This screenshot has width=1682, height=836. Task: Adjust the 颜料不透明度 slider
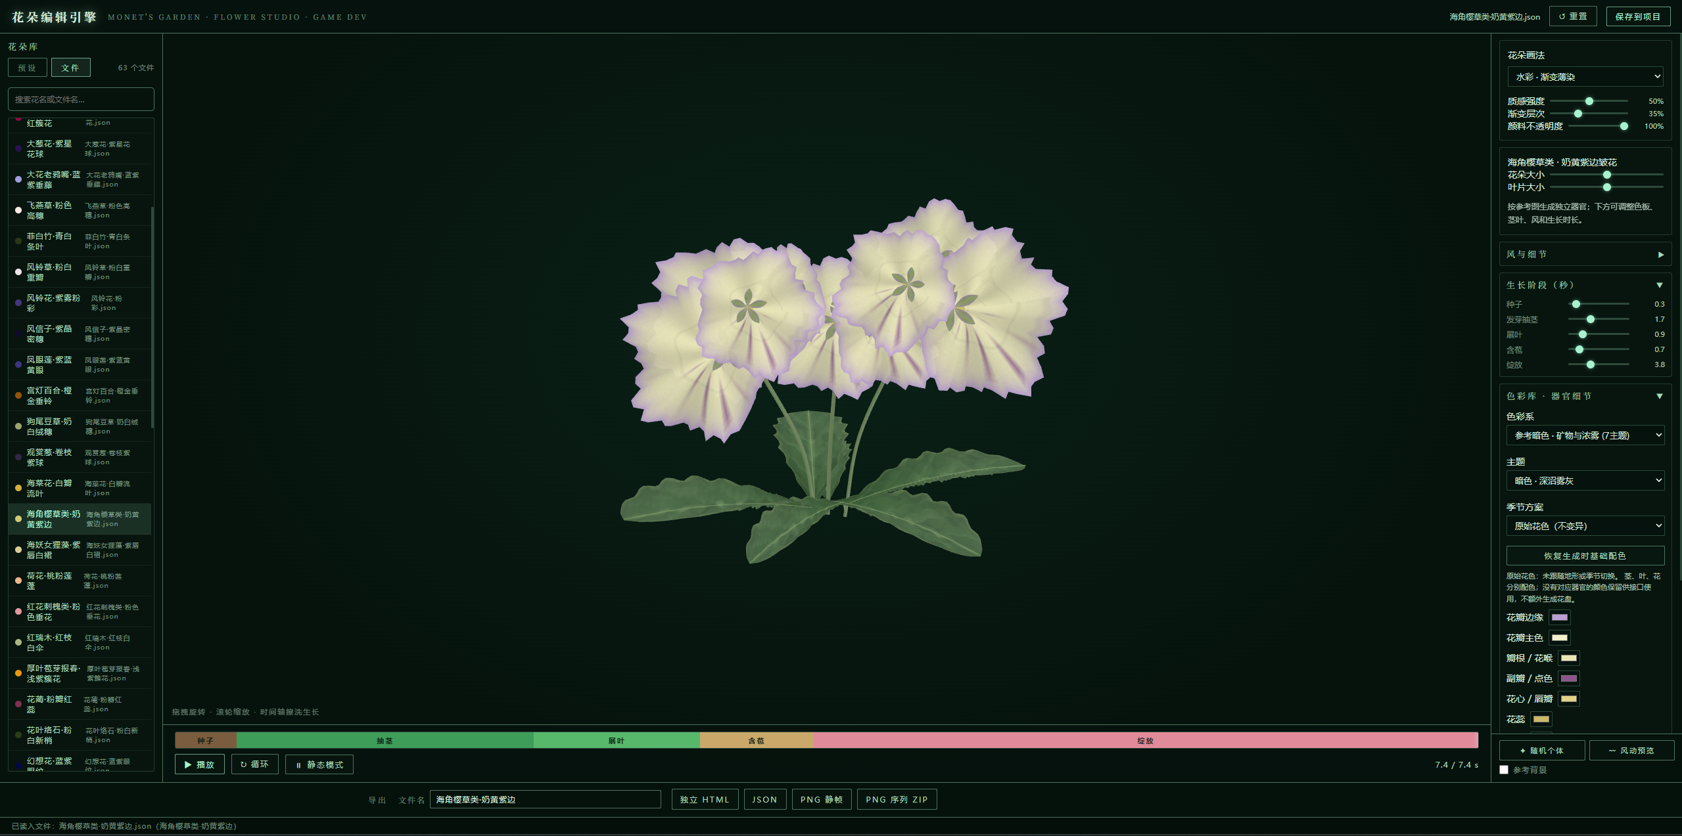click(1598, 126)
